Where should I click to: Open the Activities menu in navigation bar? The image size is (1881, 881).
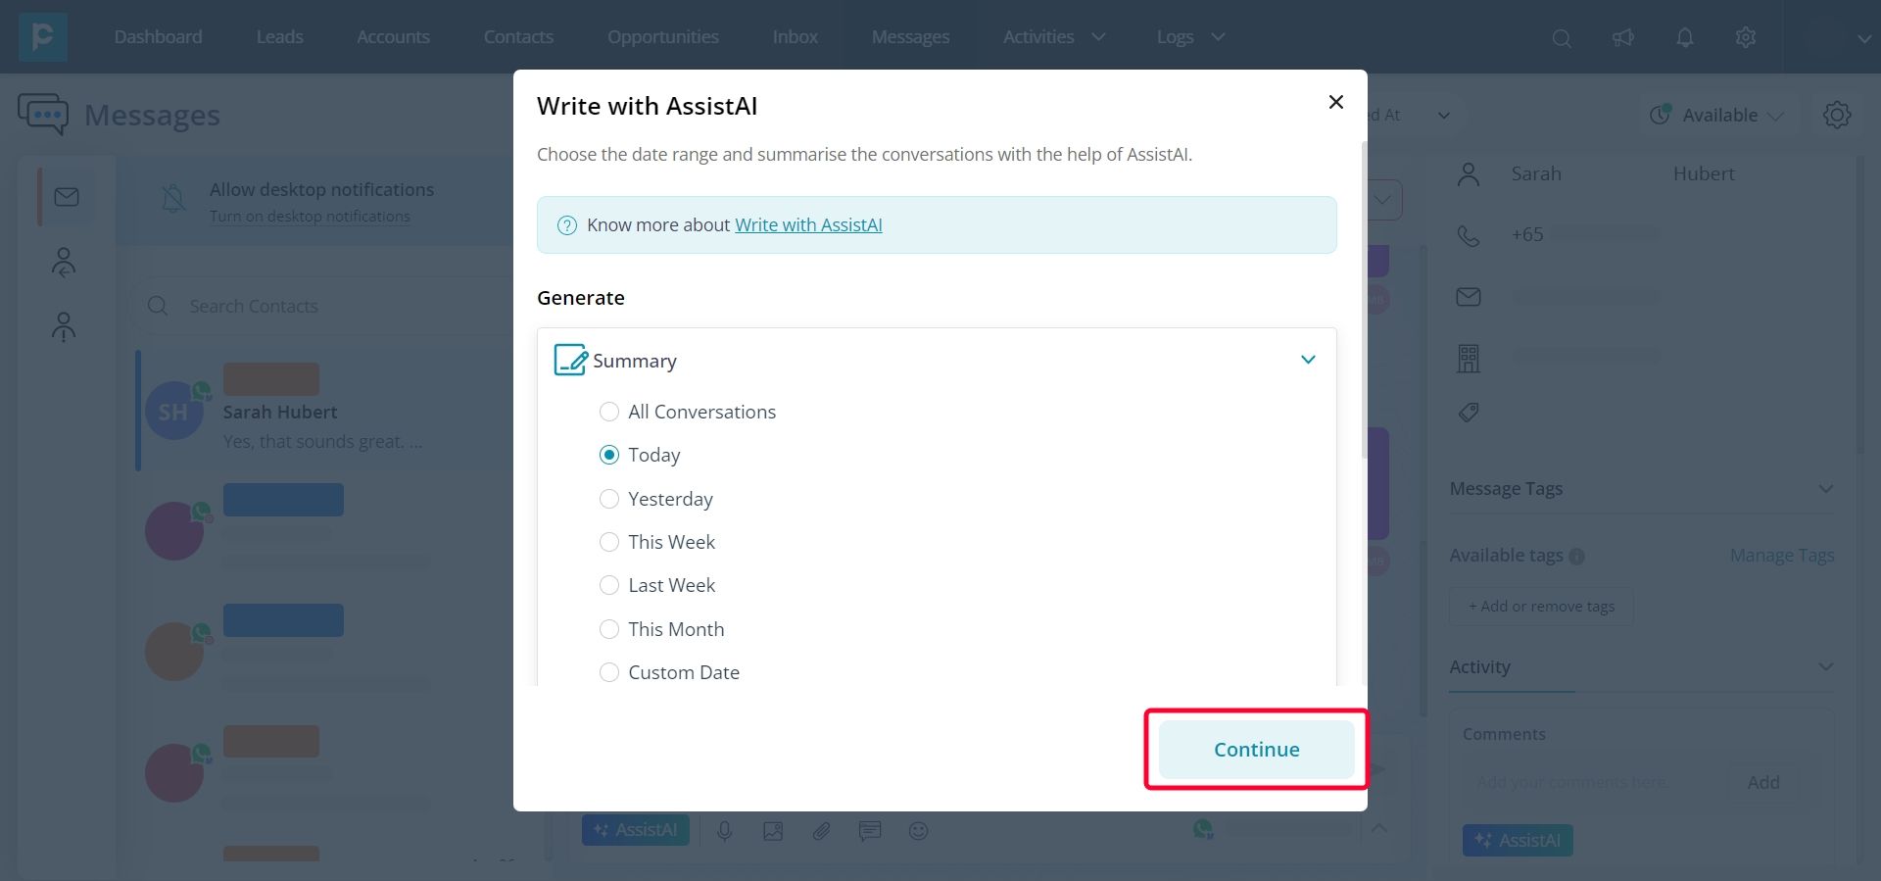[x=1054, y=37]
